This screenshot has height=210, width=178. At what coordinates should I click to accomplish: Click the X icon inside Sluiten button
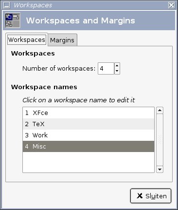tap(140, 196)
